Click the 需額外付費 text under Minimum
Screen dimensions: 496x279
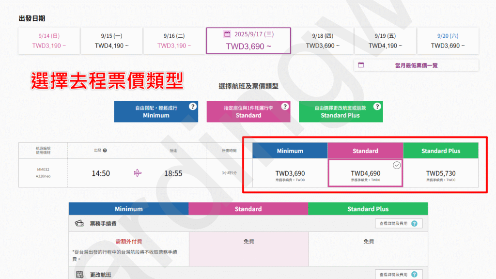click(129, 241)
